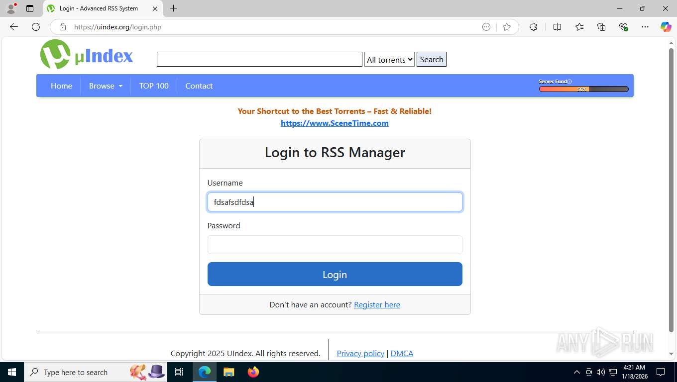The image size is (677, 382).
Task: Open the Favorites list icon
Action: (579, 27)
